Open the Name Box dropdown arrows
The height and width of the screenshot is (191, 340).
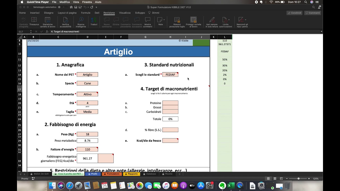click(x=31, y=32)
